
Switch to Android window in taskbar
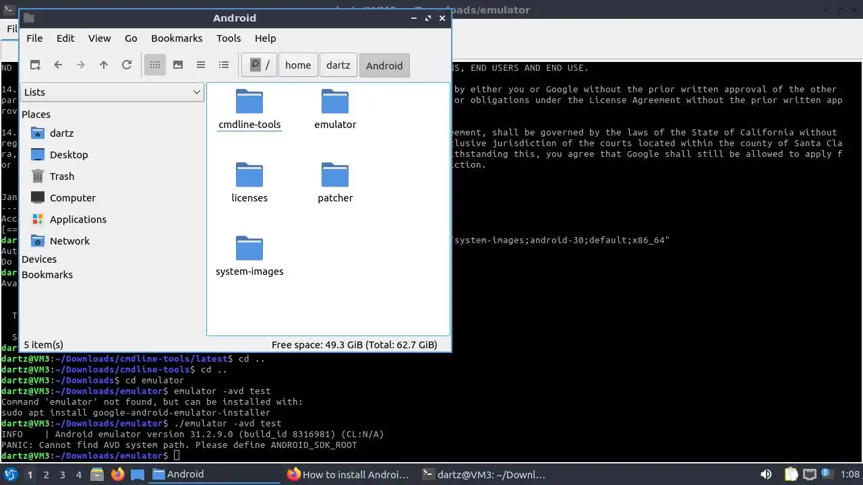pos(214,474)
